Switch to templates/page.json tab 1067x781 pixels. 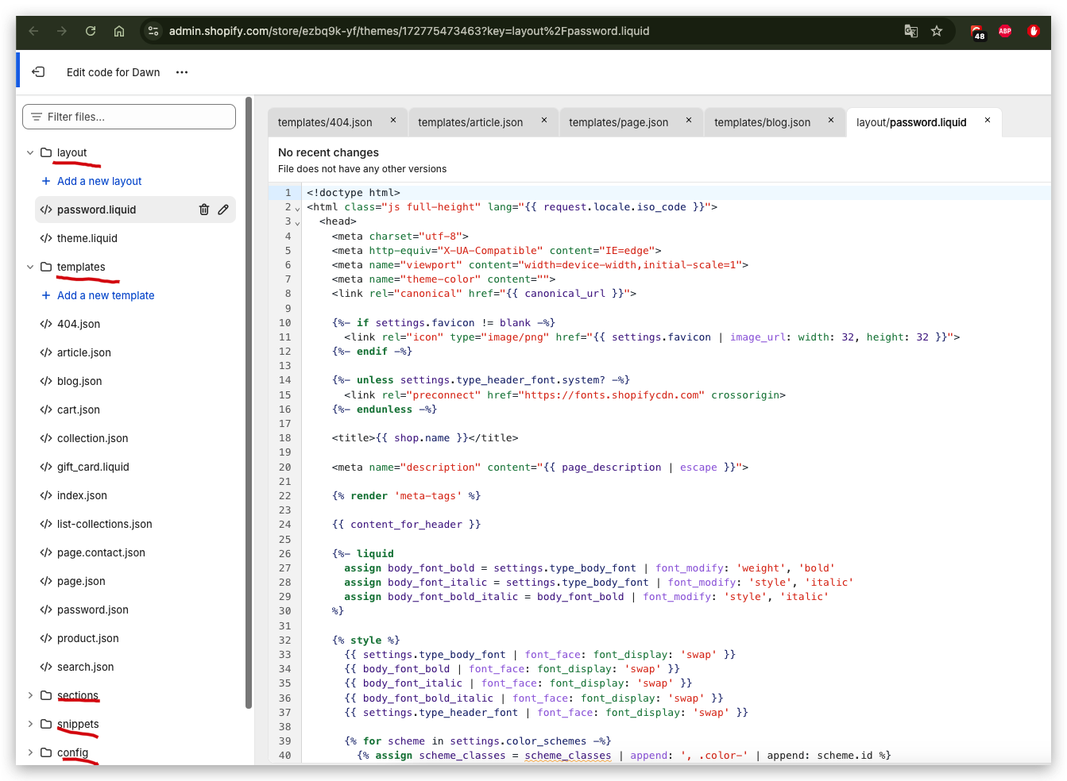(618, 122)
